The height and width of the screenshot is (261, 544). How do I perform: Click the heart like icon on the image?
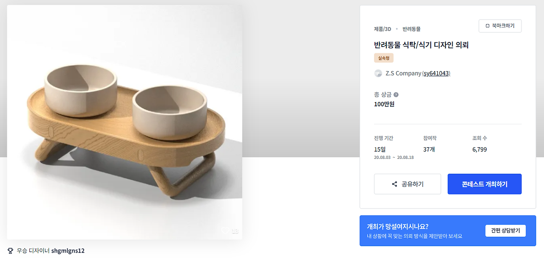coord(225,230)
